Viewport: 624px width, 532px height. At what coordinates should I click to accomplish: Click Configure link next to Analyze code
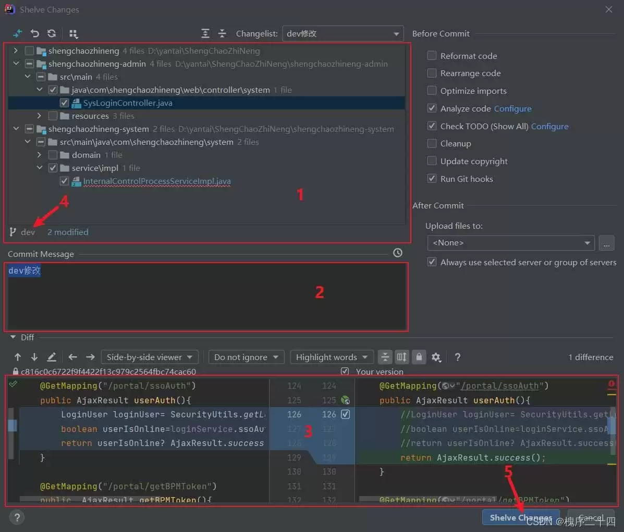coord(512,108)
